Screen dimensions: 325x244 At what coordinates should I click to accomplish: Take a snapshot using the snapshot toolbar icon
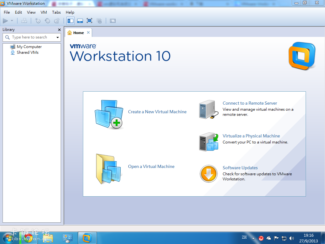[37, 20]
